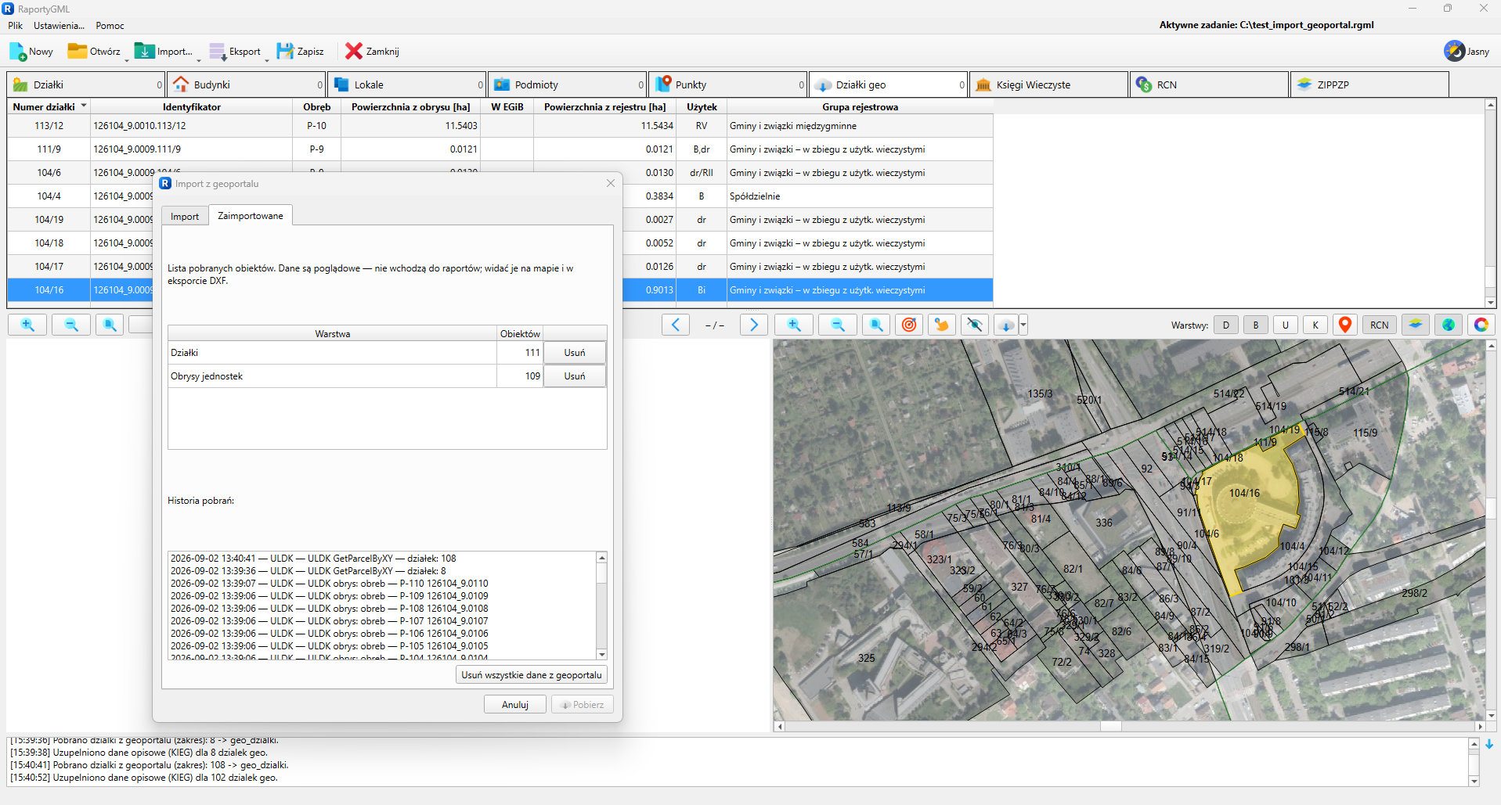Close the Import z geoportalu dialog
1501x805 pixels.
tap(611, 183)
